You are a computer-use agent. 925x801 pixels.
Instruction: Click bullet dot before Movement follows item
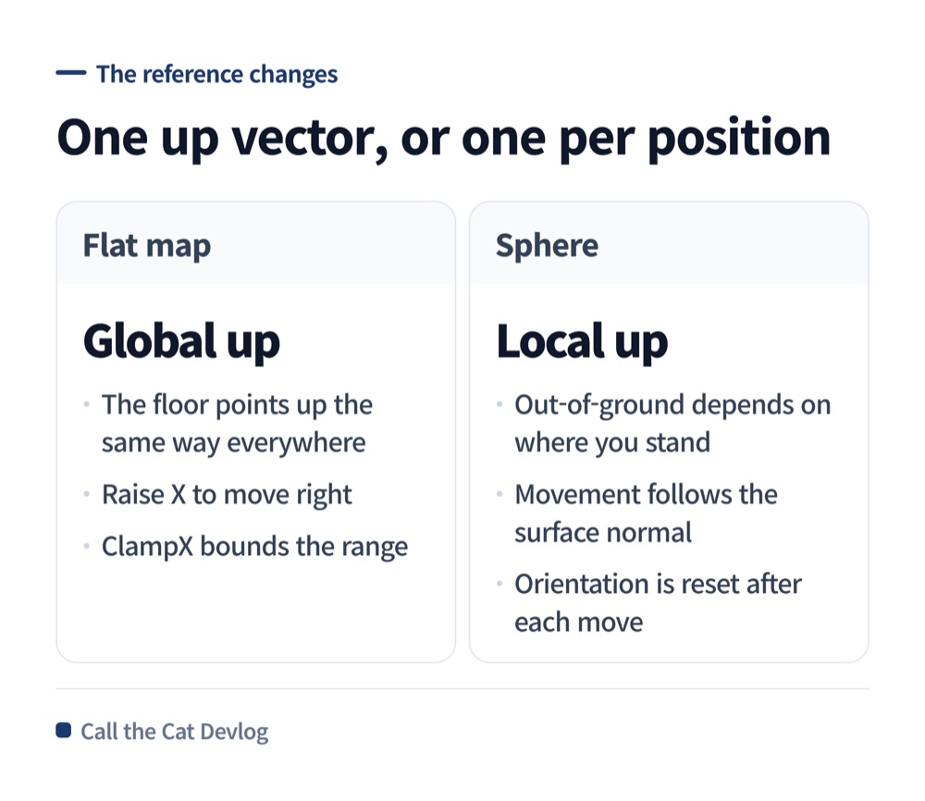[499, 494]
